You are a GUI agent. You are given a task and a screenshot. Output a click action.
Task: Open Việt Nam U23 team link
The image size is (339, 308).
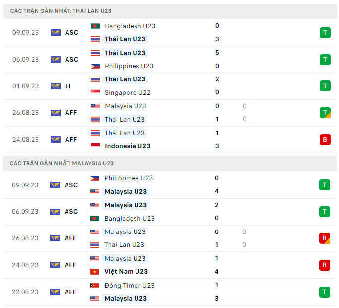pos(126,272)
